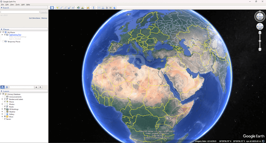Move item up with the up arrow
The height and width of the screenshot is (143, 266).
(x=36, y=87)
